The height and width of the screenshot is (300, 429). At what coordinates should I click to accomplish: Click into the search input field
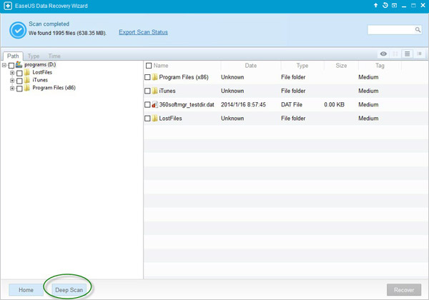[x=390, y=30]
